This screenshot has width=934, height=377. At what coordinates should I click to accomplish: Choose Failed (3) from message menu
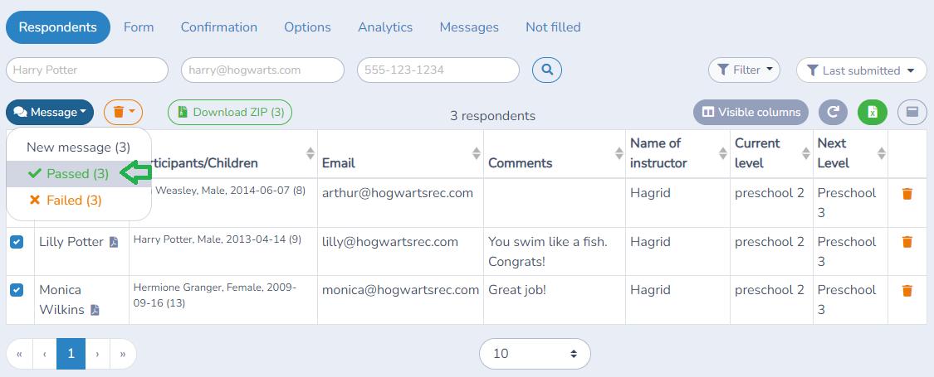[x=79, y=201]
